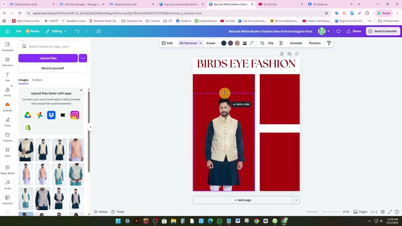
Task: Open the Resize menu
Action: pyautogui.click(x=32, y=31)
